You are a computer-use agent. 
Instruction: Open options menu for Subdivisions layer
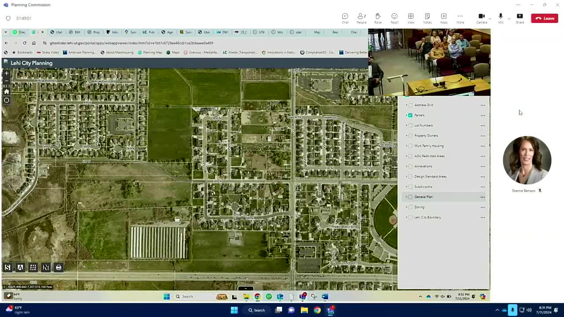482,187
